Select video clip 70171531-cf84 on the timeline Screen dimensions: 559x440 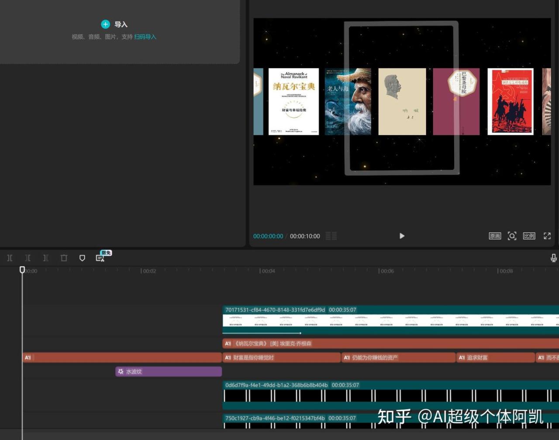click(x=389, y=320)
